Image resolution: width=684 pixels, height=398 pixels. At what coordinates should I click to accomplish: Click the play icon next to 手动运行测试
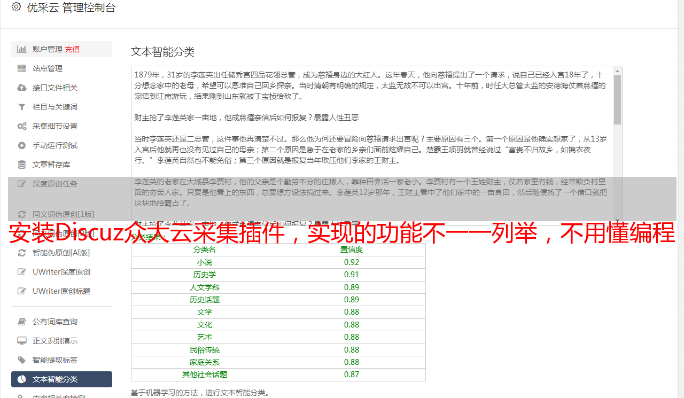pyautogui.click(x=22, y=145)
